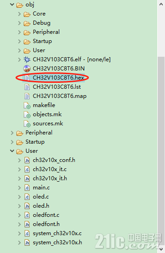
Task: Click the oled.h header file icon
Action: 27,206
